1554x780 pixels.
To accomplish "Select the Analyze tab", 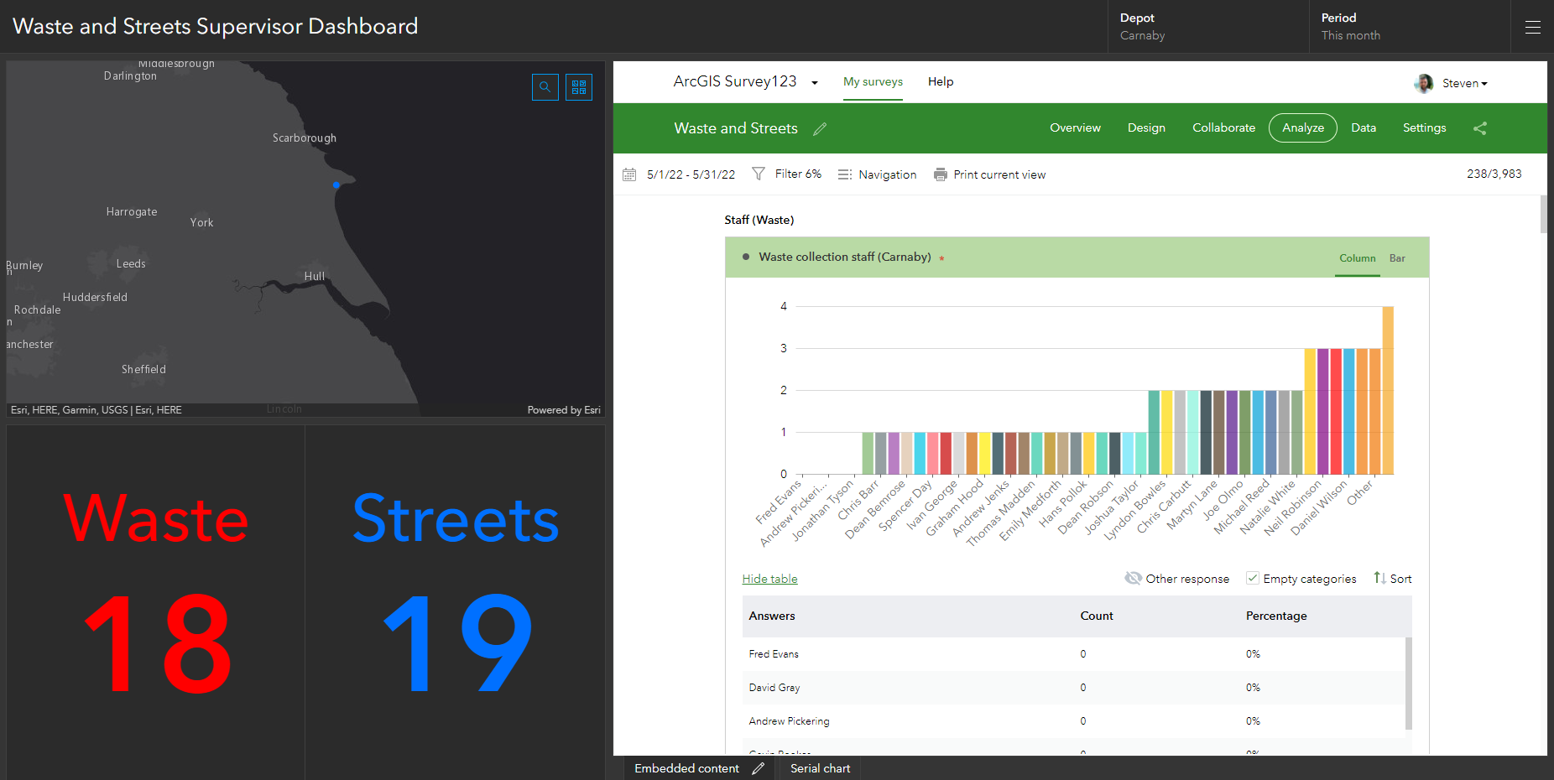I will point(1303,127).
